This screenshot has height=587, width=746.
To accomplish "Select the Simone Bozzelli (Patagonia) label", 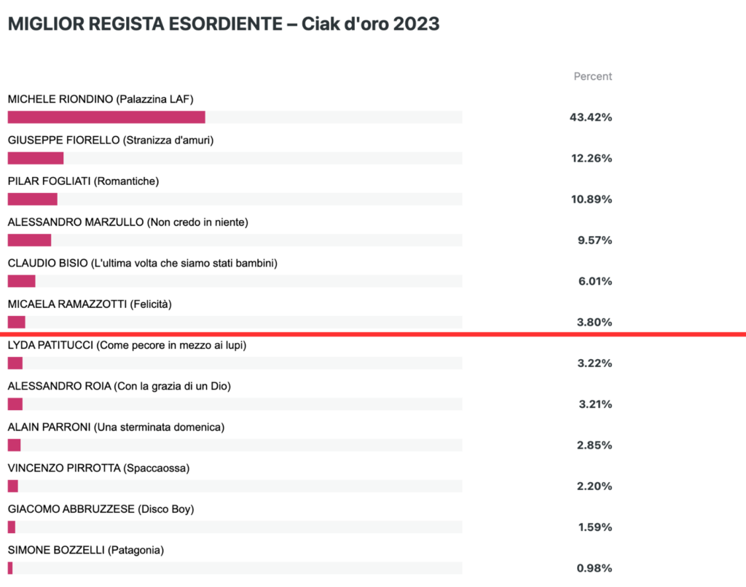I will (86, 550).
